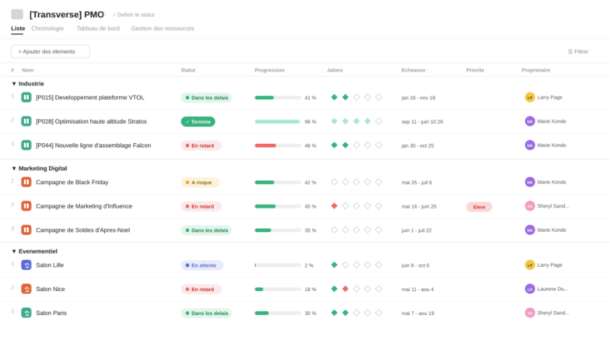
Task: Click the Progression column header
Action: point(270,70)
